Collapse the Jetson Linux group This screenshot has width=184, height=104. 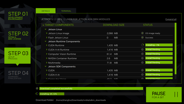click(x=45, y=29)
